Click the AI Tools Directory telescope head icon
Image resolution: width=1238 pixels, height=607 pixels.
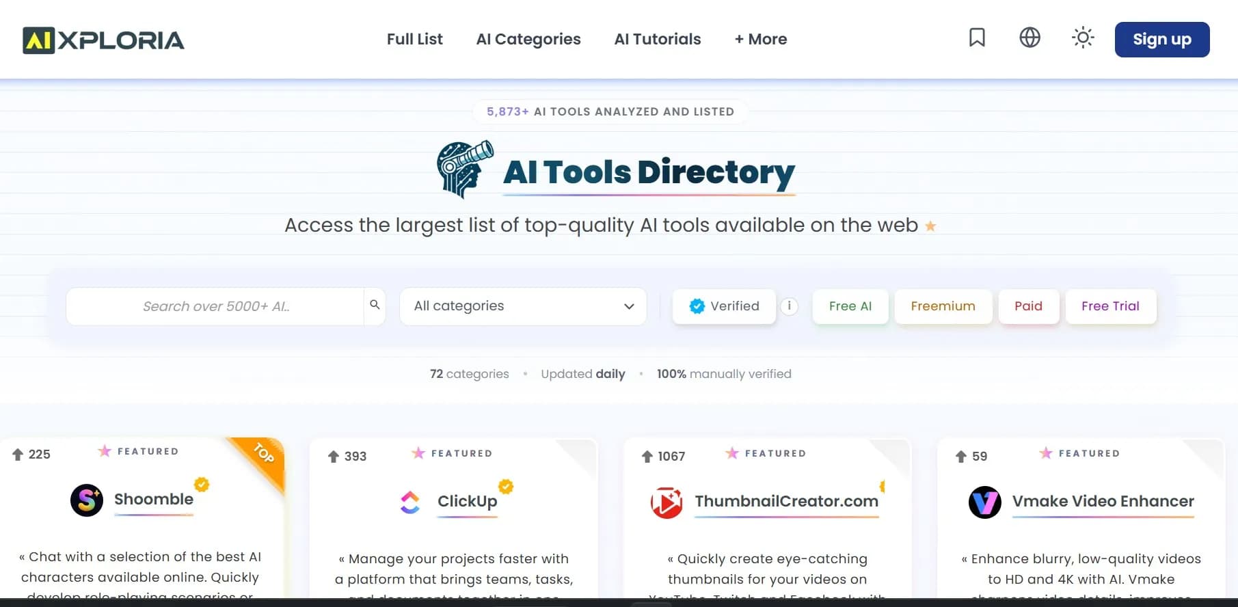coord(465,170)
